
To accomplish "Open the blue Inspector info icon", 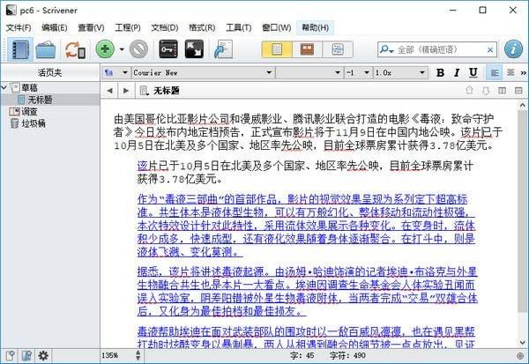I will click(513, 50).
